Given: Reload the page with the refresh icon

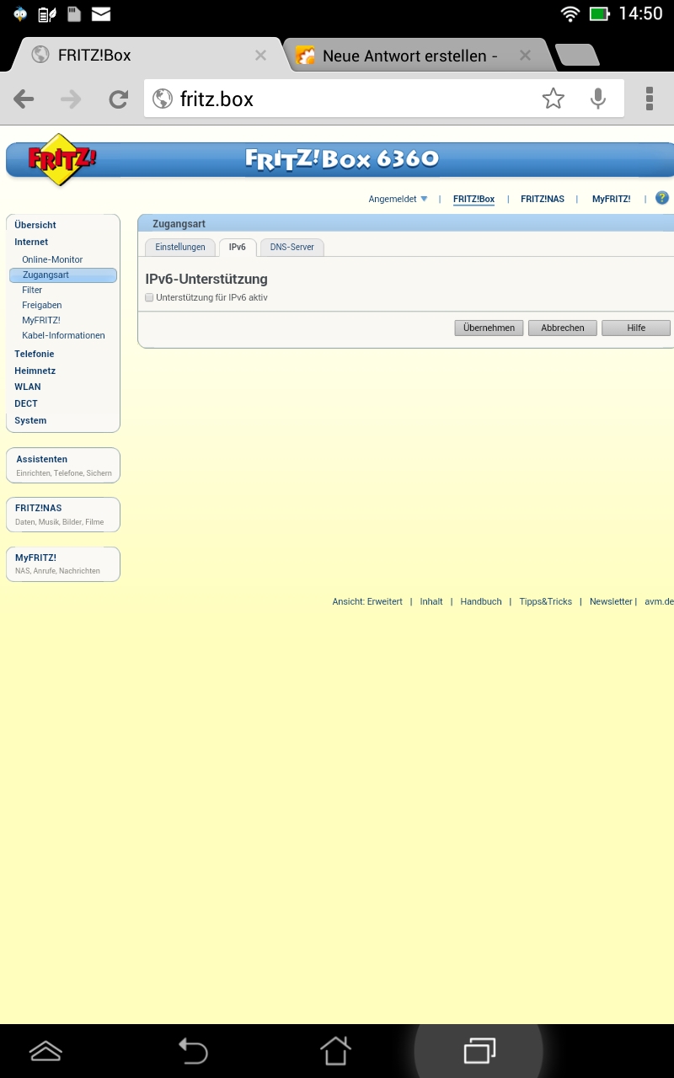Looking at the screenshot, I should 119,99.
